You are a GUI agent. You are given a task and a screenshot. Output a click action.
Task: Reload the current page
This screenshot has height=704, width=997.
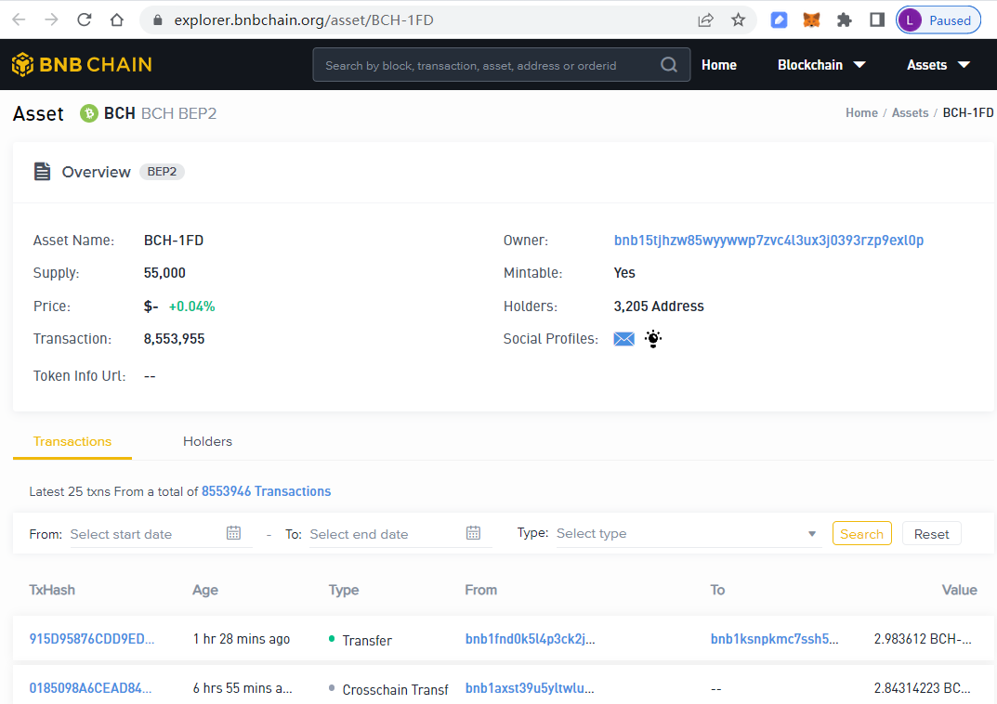(x=84, y=20)
